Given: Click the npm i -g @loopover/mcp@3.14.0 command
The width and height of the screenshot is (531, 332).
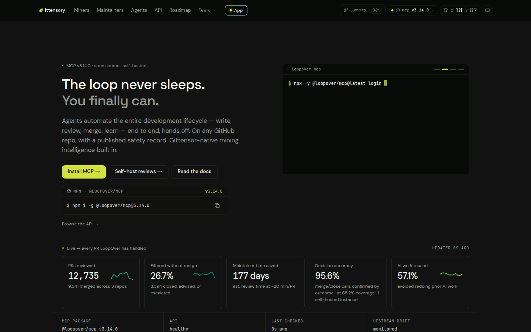Looking at the screenshot, I should click(x=111, y=205).
